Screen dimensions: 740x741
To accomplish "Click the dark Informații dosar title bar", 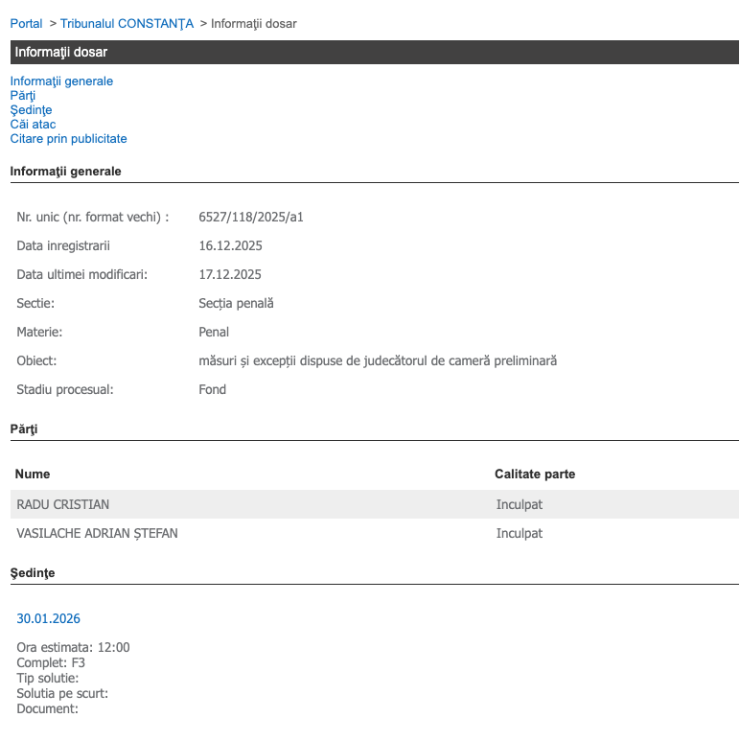I will [374, 52].
